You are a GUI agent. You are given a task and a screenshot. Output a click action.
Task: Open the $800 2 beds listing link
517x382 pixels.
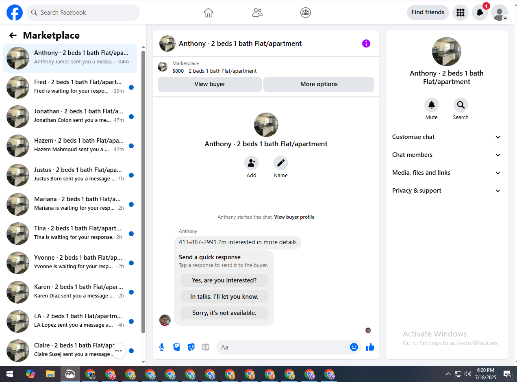[x=215, y=71]
